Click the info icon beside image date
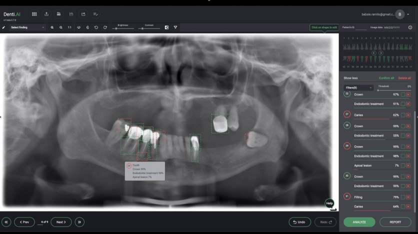The width and height of the screenshot is (418, 234). click(x=410, y=27)
